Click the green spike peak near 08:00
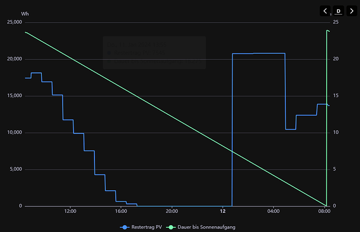Viewport: 360px width, 232px height. pos(328,31)
